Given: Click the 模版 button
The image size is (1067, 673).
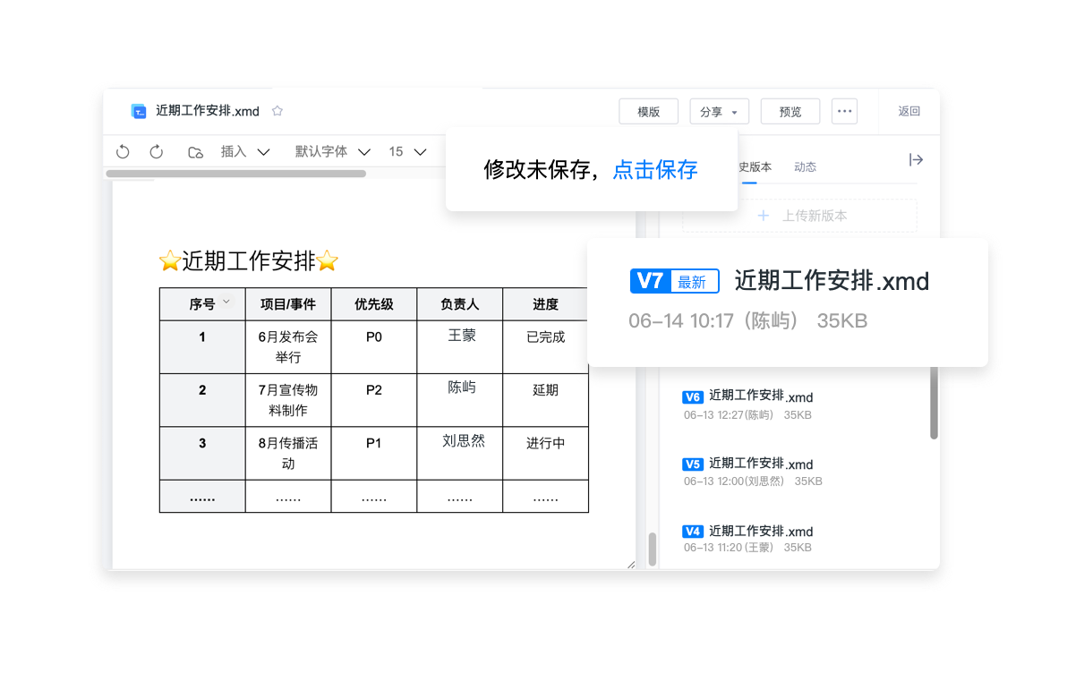Looking at the screenshot, I should 648,112.
